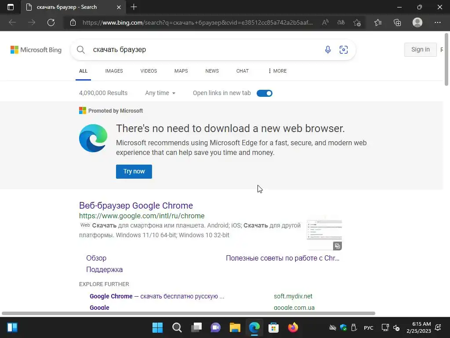Open the Any time filter dropdown
Screen dimensions: 450x338
click(x=160, y=93)
